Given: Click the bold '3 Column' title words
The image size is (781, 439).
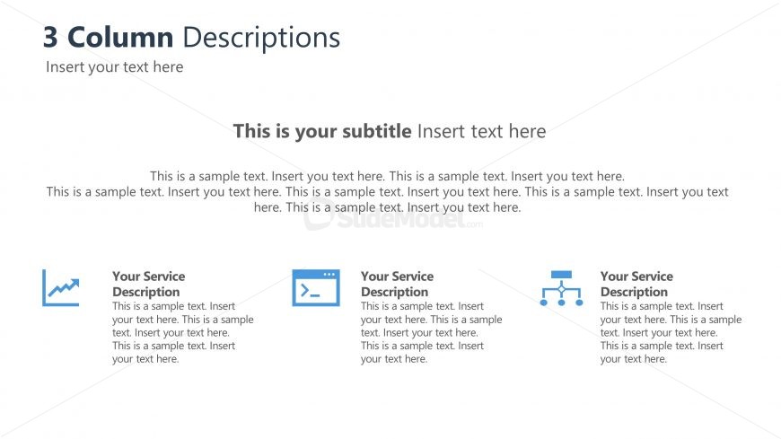Looking at the screenshot, I should point(108,38).
